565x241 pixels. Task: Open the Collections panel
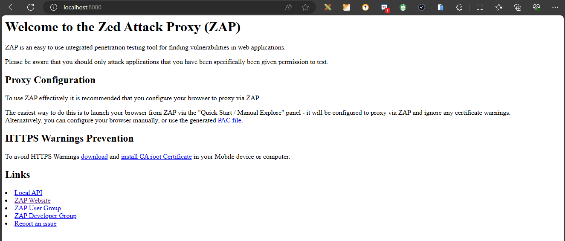[518, 7]
